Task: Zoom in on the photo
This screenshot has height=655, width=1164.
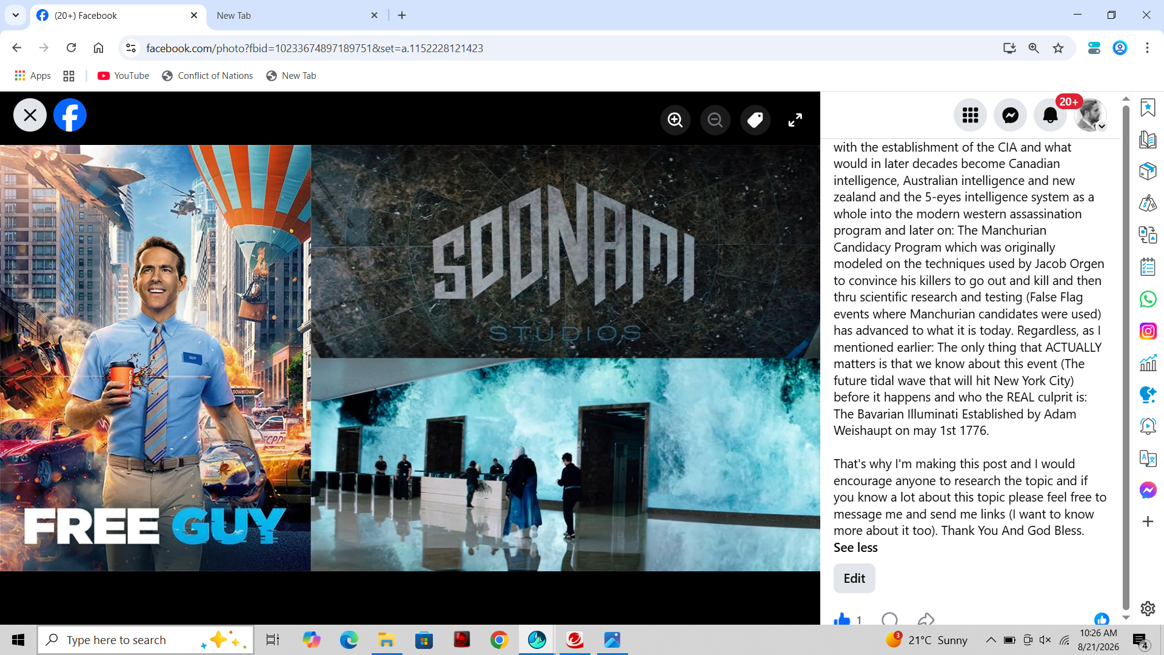Action: (675, 120)
